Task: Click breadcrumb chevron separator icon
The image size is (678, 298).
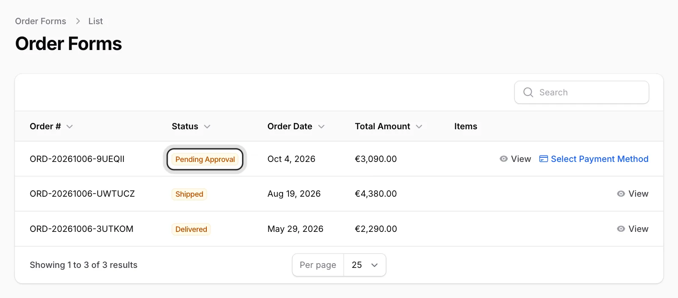Action: point(78,21)
